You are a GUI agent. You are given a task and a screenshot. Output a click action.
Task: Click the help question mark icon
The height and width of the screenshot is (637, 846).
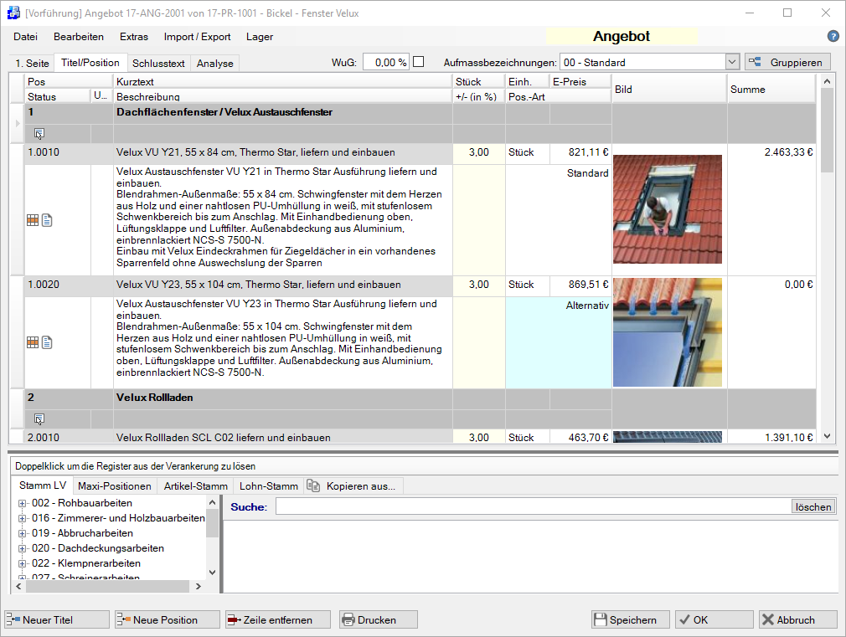point(833,36)
